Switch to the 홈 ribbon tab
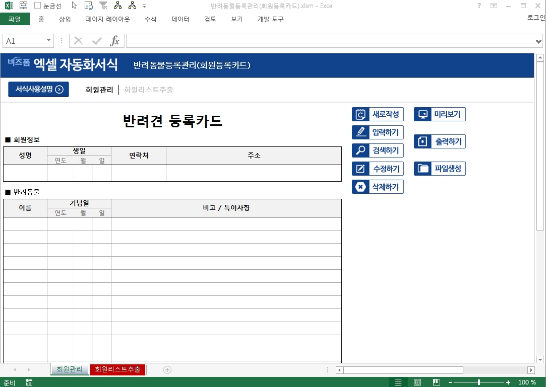 click(x=41, y=19)
